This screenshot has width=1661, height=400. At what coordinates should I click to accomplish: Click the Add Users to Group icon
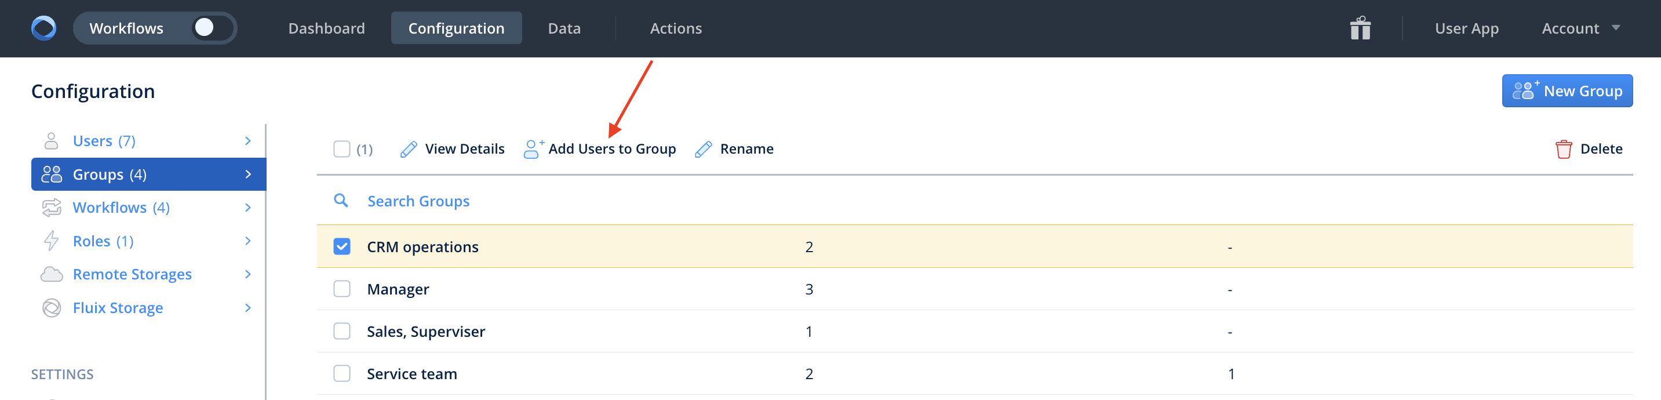click(533, 149)
